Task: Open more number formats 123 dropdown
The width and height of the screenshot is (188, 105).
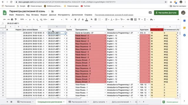Action: pyautogui.click(x=45, y=20)
